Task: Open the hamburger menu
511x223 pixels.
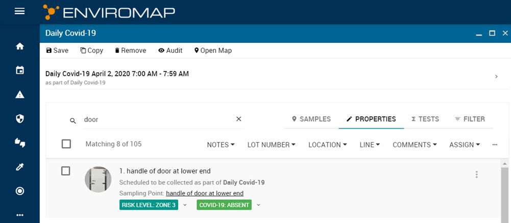Action: click(x=19, y=11)
